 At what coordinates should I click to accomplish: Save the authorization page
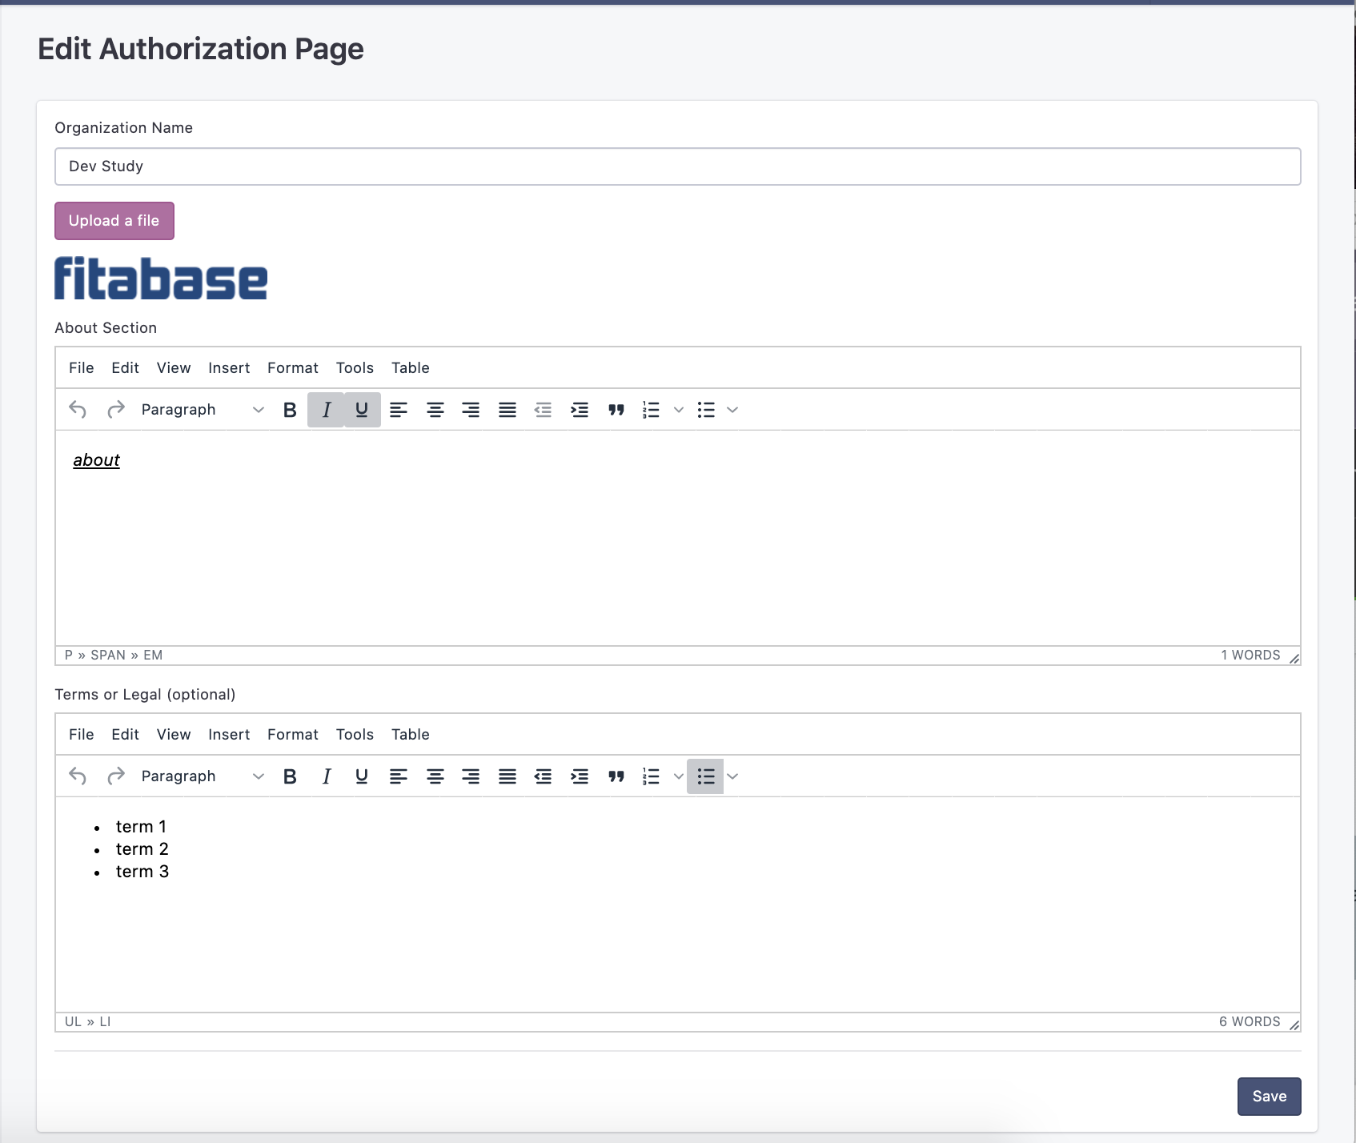point(1269,1097)
